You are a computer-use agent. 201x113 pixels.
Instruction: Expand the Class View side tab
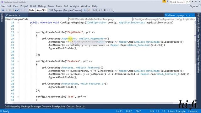click(x=198, y=55)
